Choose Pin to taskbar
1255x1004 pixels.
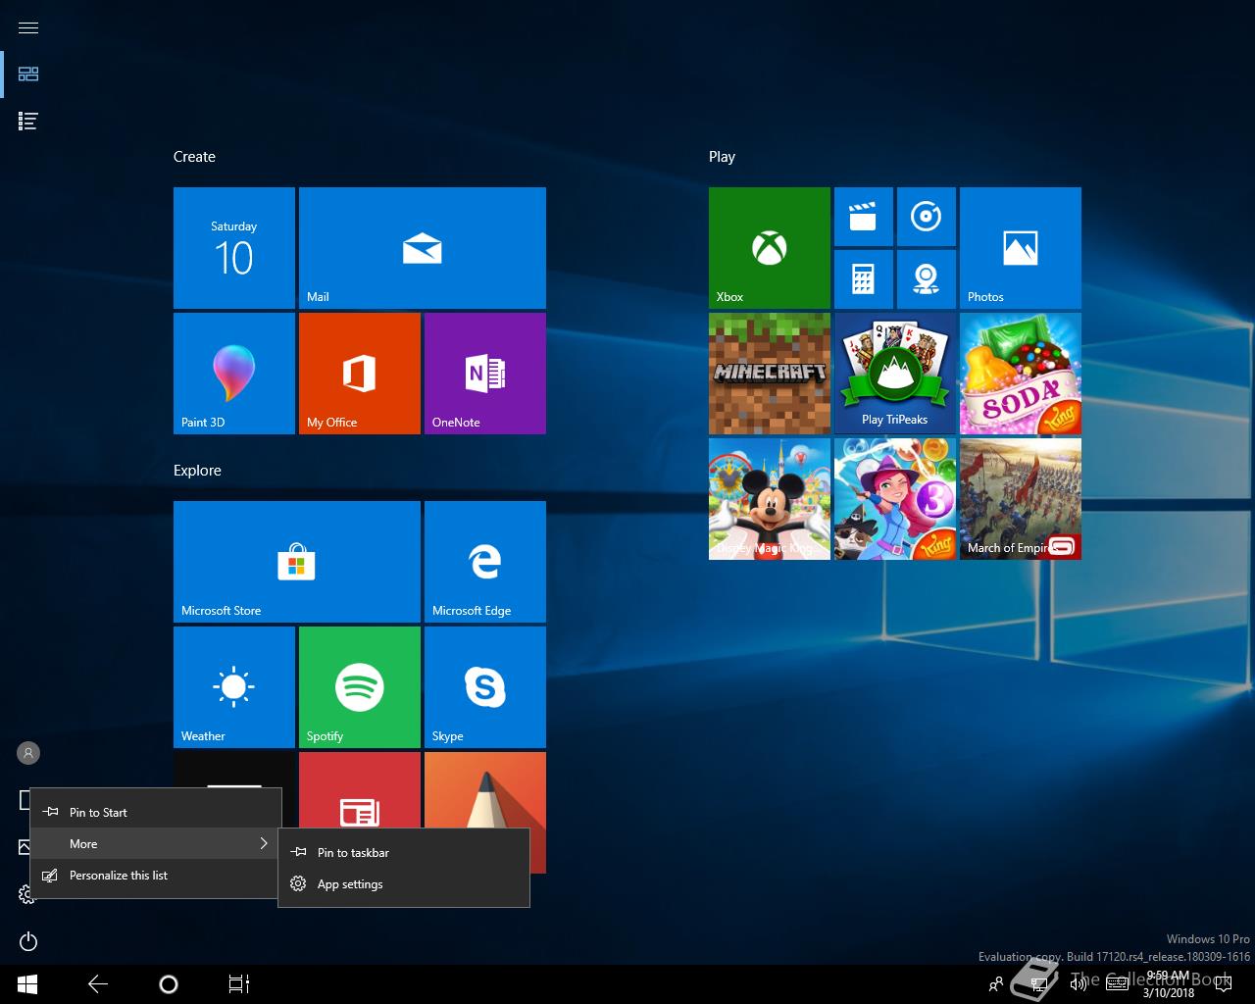pos(404,852)
